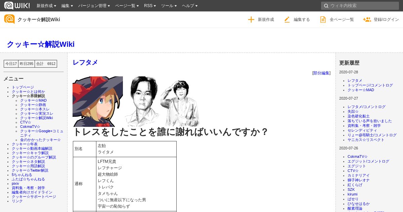This screenshot has width=403, height=212.
Task: Click the 編集する toolbar button
Action: point(297,20)
